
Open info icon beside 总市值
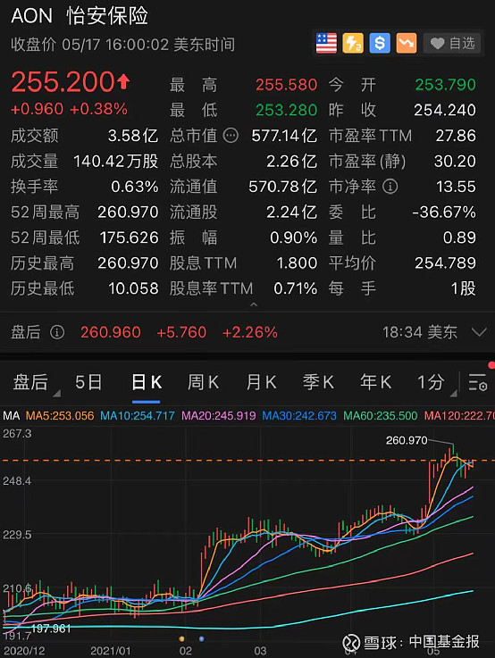point(231,136)
